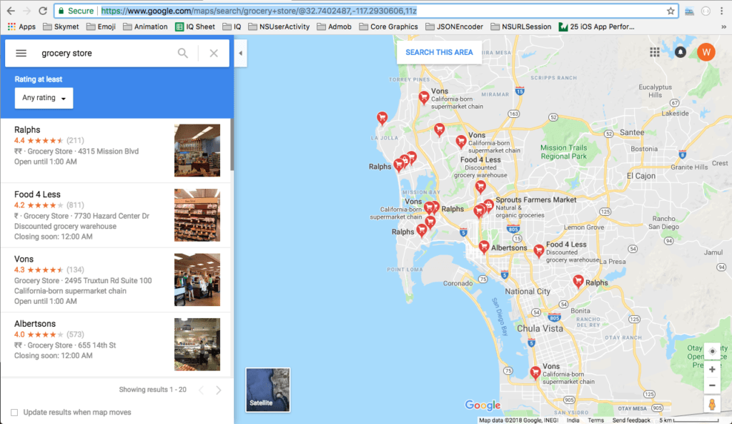
Task: Click the grocery store search field
Action: point(105,53)
